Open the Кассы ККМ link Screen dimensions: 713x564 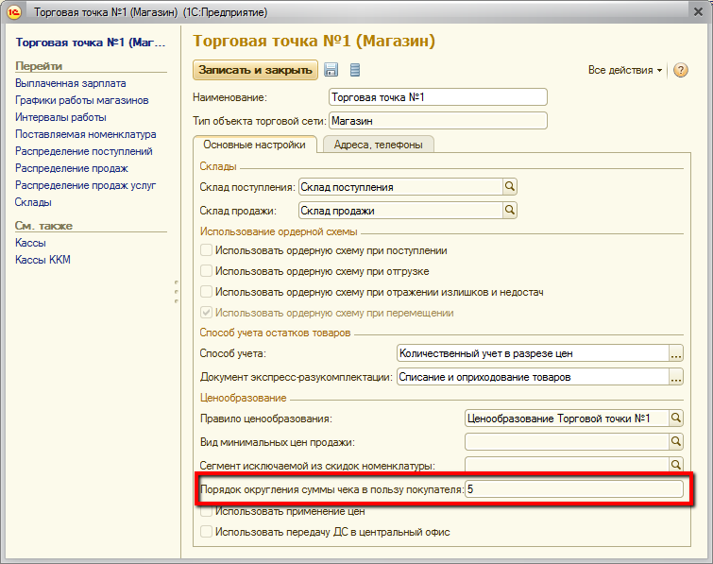coord(42,260)
